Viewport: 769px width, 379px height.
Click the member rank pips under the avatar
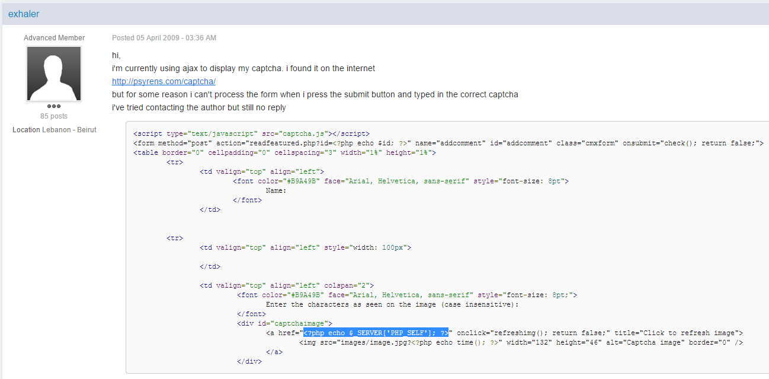pyautogui.click(x=54, y=106)
